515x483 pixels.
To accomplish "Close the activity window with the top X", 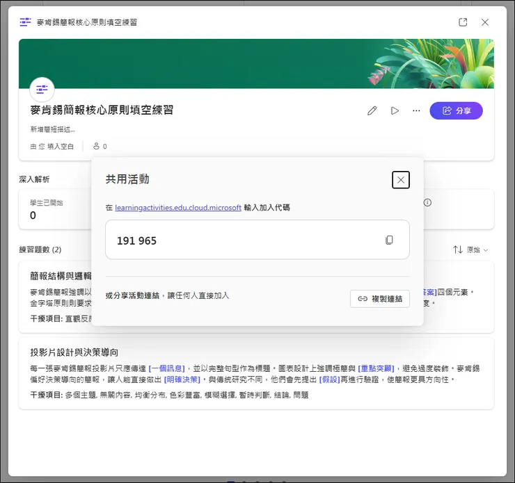I will [x=485, y=22].
